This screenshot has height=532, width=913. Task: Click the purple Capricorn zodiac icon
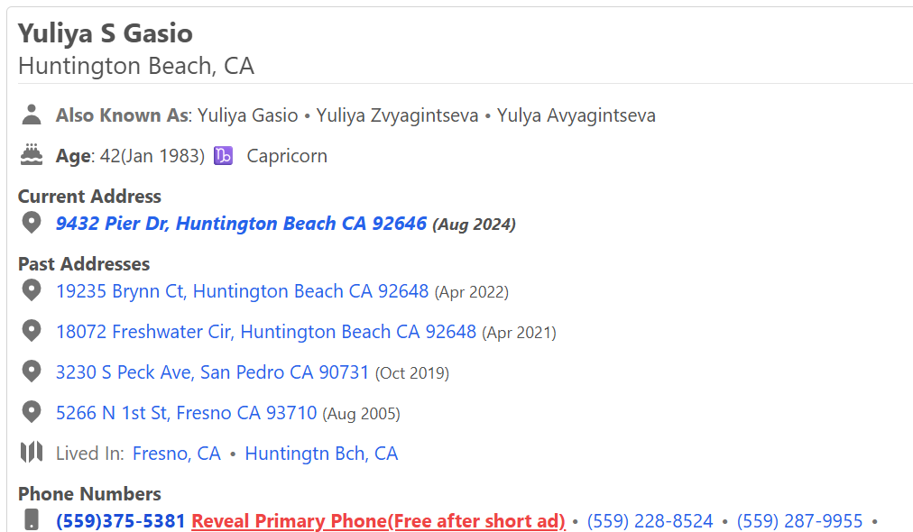pos(223,156)
